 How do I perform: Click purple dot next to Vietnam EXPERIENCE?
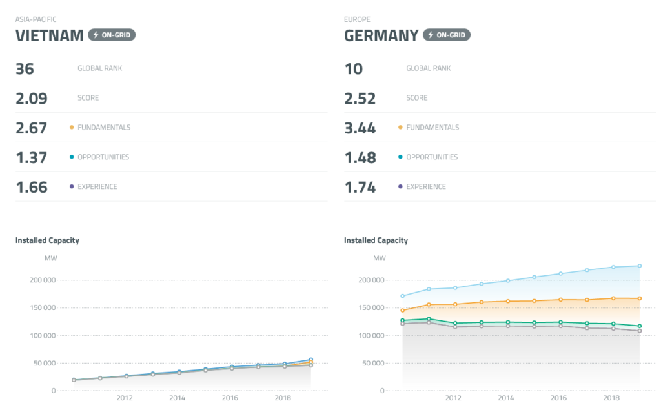(x=72, y=186)
